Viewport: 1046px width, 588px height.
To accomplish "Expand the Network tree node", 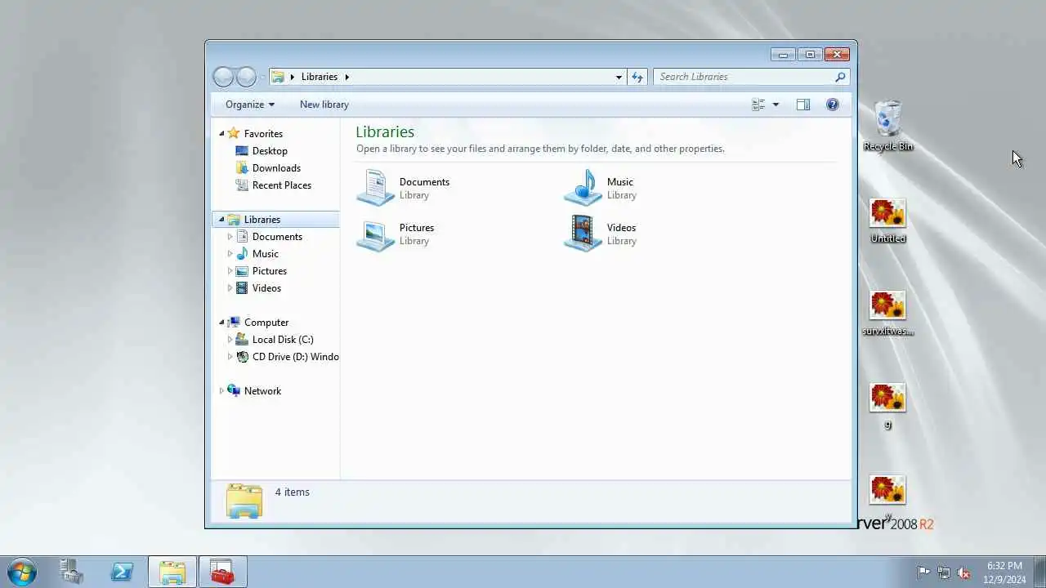I will coord(221,391).
